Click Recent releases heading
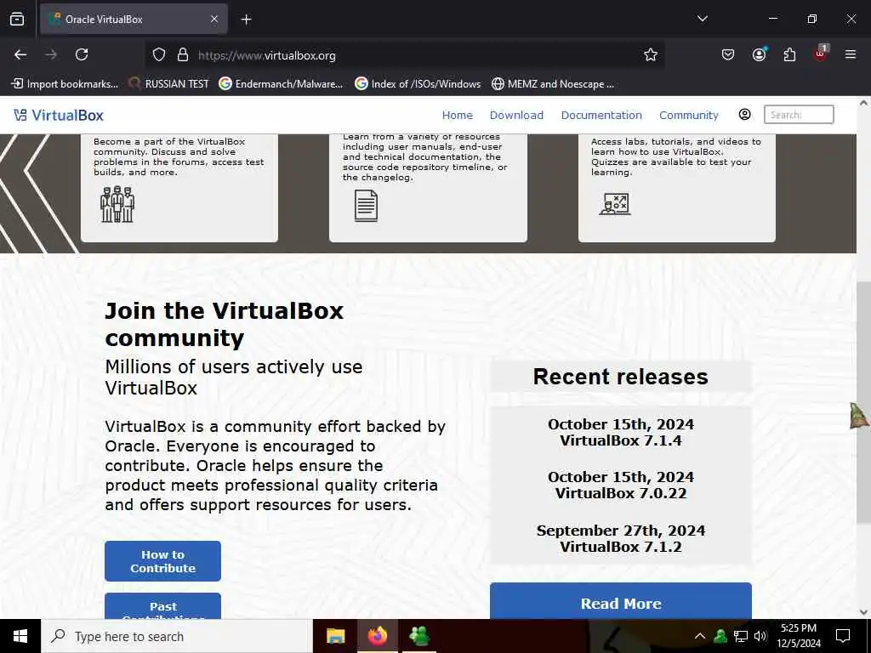This screenshot has width=871, height=653. tap(620, 377)
